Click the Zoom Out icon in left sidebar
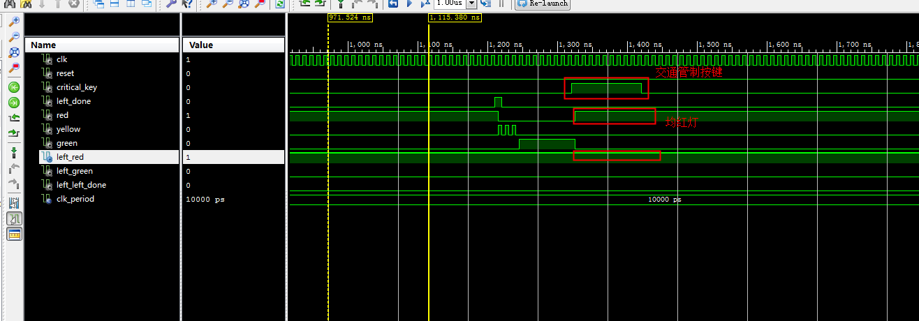The image size is (919, 321). click(13, 37)
